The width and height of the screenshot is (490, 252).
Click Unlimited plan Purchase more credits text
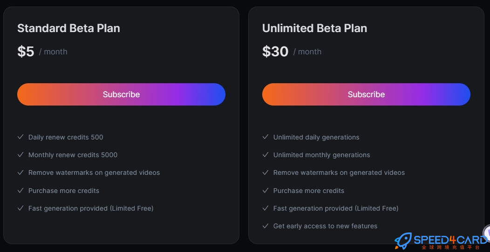308,191
